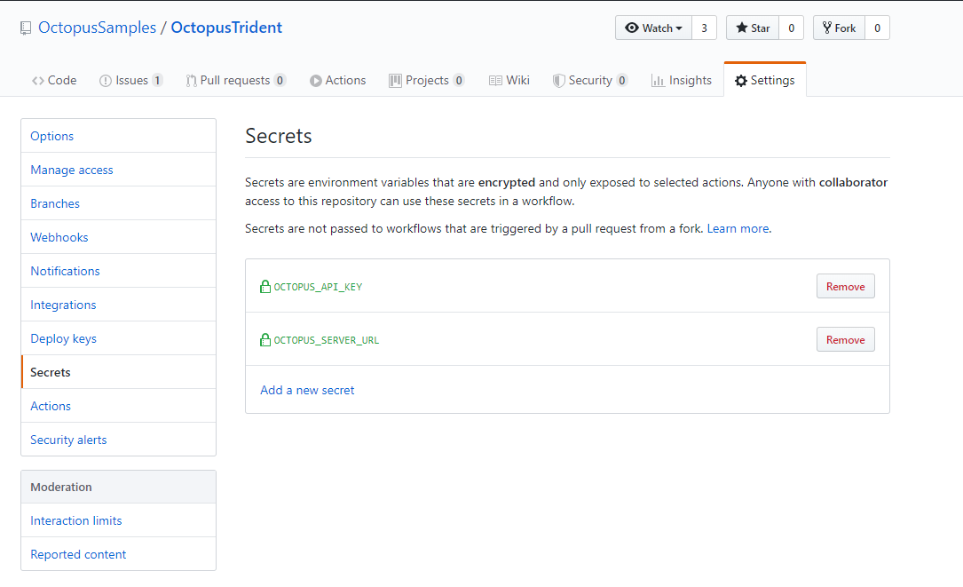This screenshot has height=587, width=963.
Task: Follow the Learn more link
Action: [x=738, y=228]
